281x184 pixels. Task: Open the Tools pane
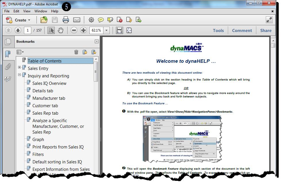(x=218, y=31)
